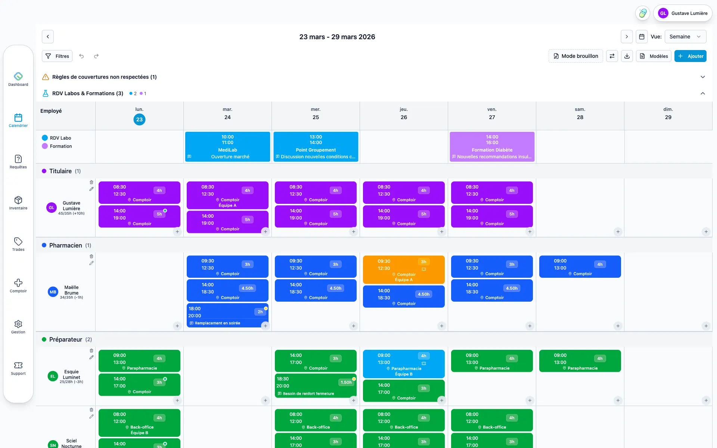Open the Dashboard from the sidebar

click(18, 79)
